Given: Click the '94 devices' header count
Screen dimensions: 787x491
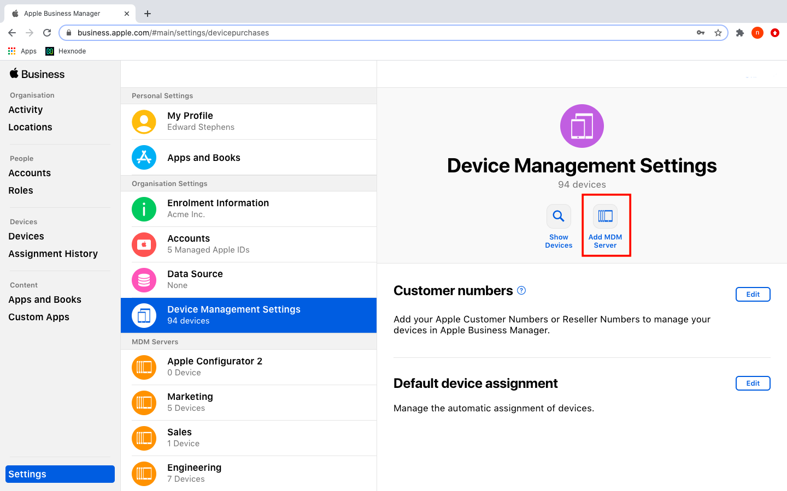Looking at the screenshot, I should pyautogui.click(x=582, y=184).
